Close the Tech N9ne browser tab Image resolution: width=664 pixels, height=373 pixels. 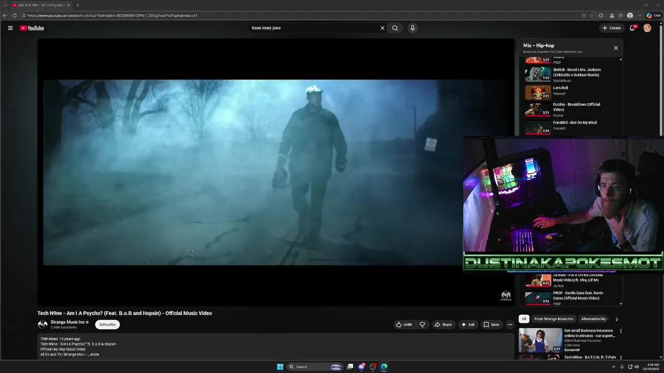[68, 5]
